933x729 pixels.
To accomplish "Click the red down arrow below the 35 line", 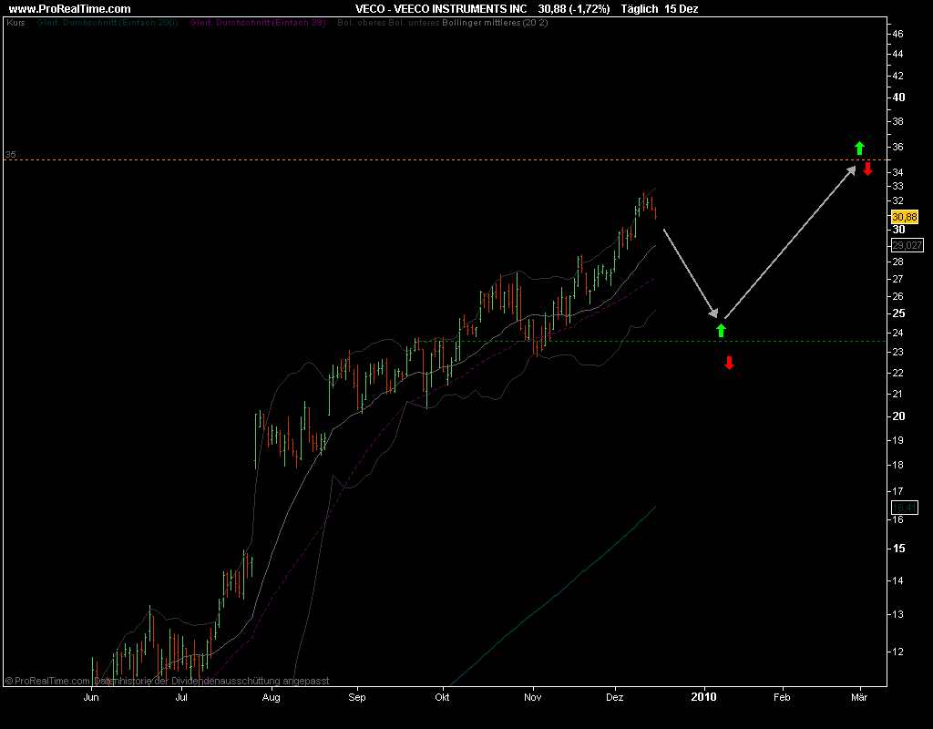I will (x=868, y=169).
